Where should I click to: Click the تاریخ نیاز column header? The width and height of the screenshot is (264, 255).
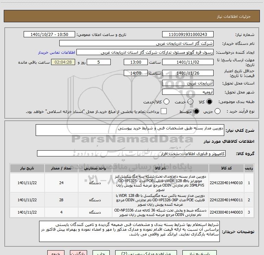(27, 168)
